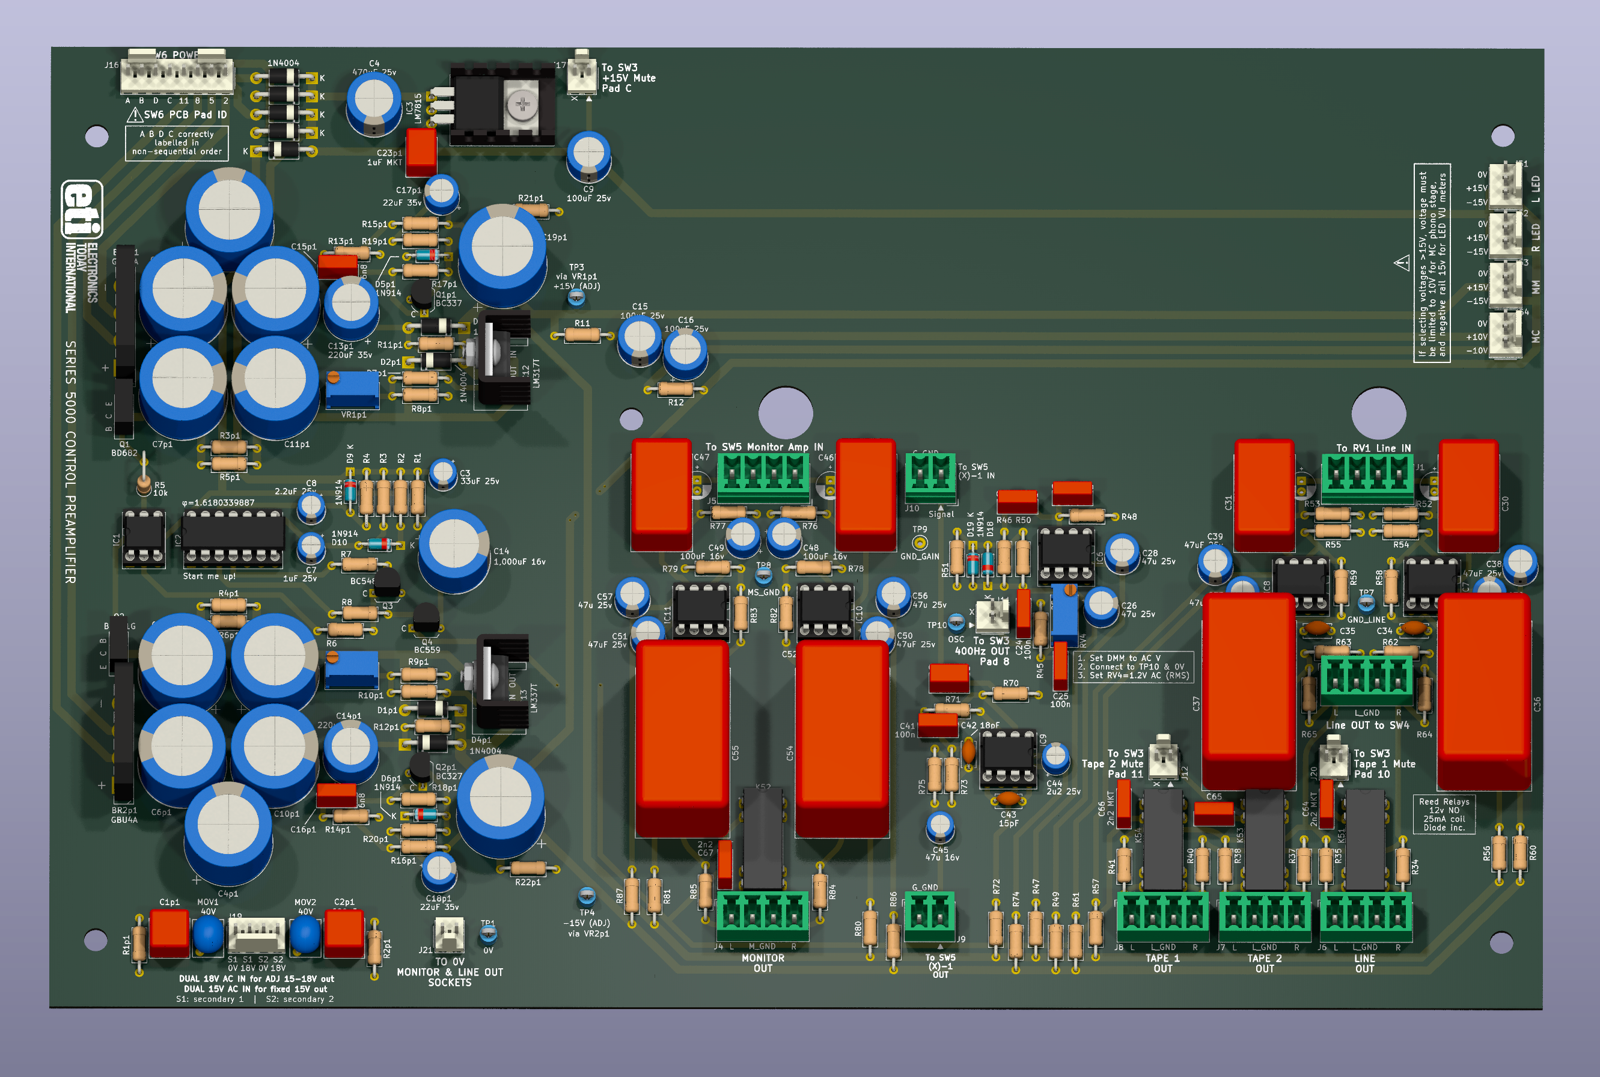Click the "TP3 via VR1p1 +15V (ADJ)" label

click(x=577, y=277)
